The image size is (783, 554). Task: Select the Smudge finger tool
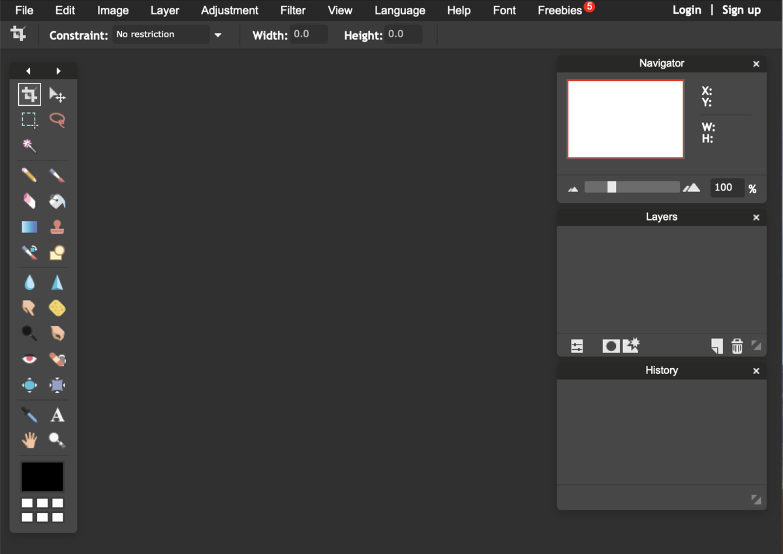point(29,307)
